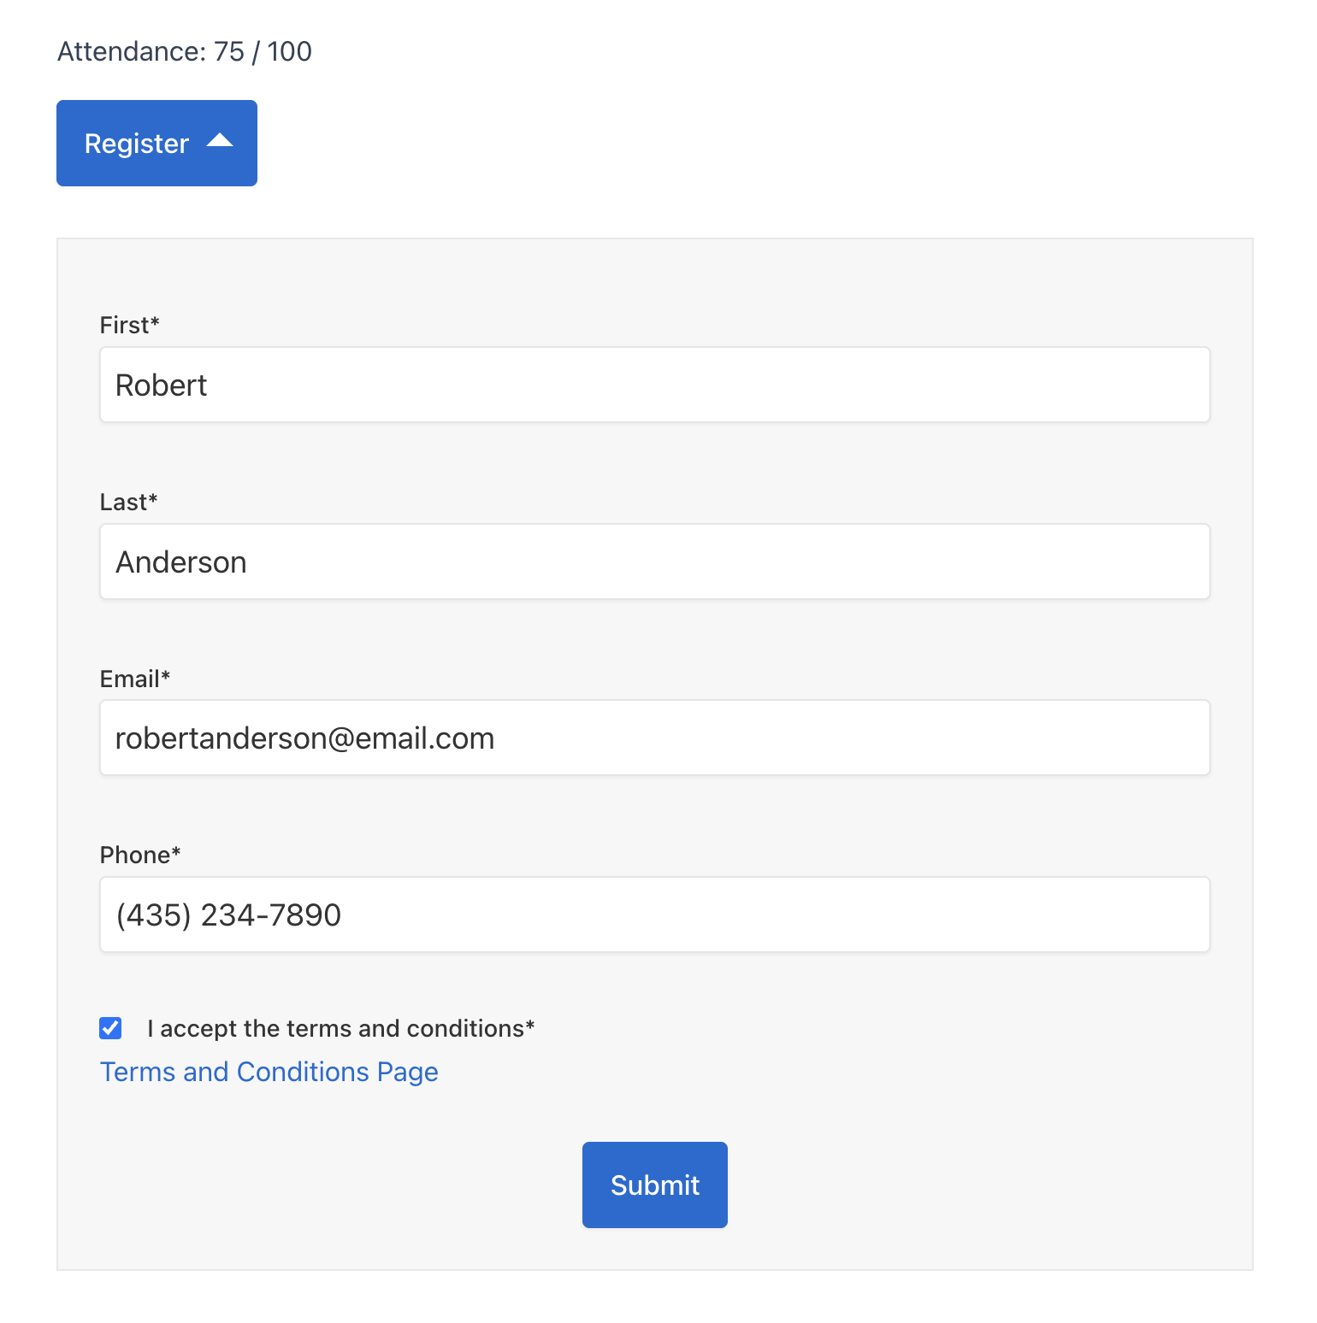Click the Last* field label

[x=128, y=502]
